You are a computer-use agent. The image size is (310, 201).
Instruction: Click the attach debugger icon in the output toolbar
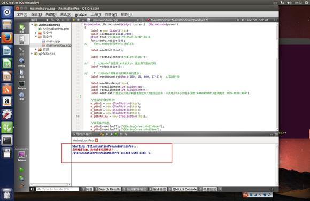126,134
